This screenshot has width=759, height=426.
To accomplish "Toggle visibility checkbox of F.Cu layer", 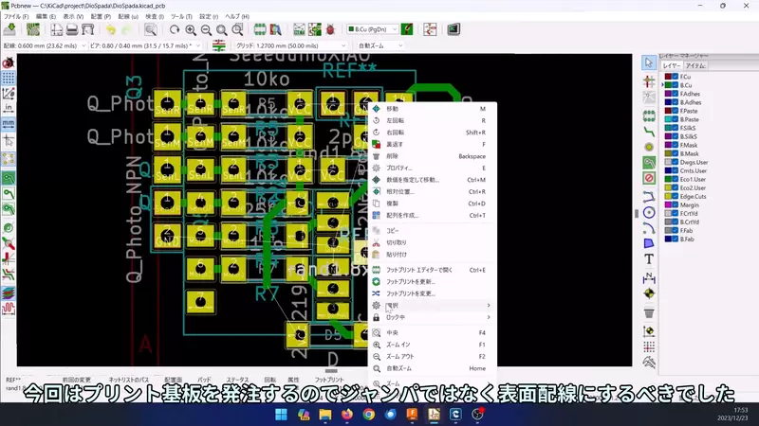I will point(675,77).
